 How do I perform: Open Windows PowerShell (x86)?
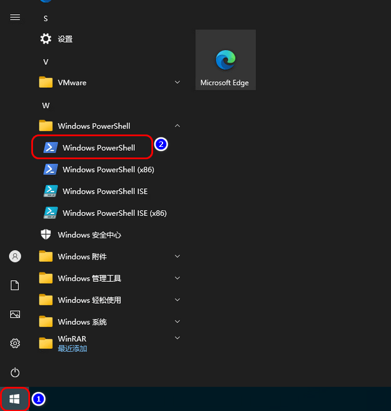(x=108, y=169)
